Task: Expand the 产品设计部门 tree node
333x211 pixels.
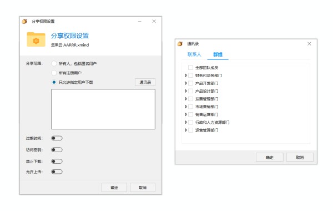Action: (x=186, y=91)
